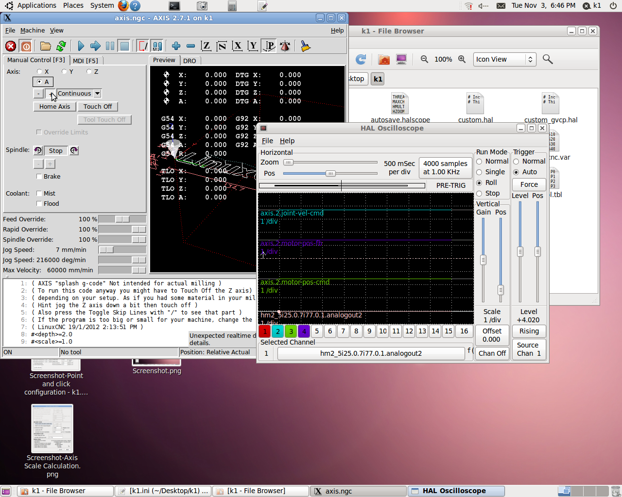622x497 pixels.
Task: Select the Z axis radio button
Action: coord(89,71)
